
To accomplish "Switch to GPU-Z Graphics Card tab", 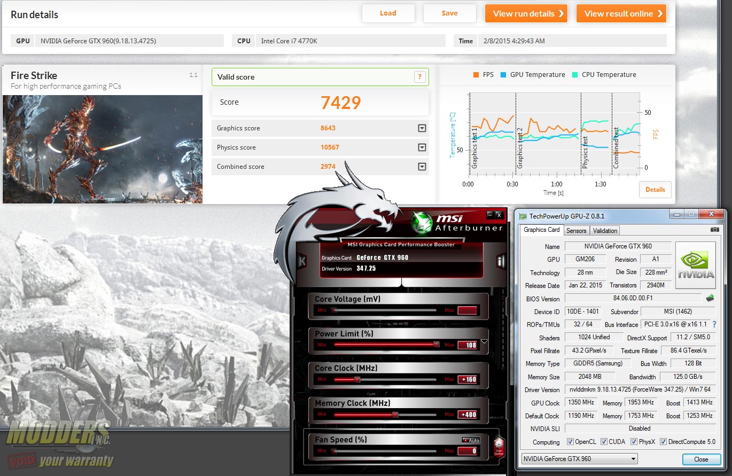I will click(x=541, y=230).
